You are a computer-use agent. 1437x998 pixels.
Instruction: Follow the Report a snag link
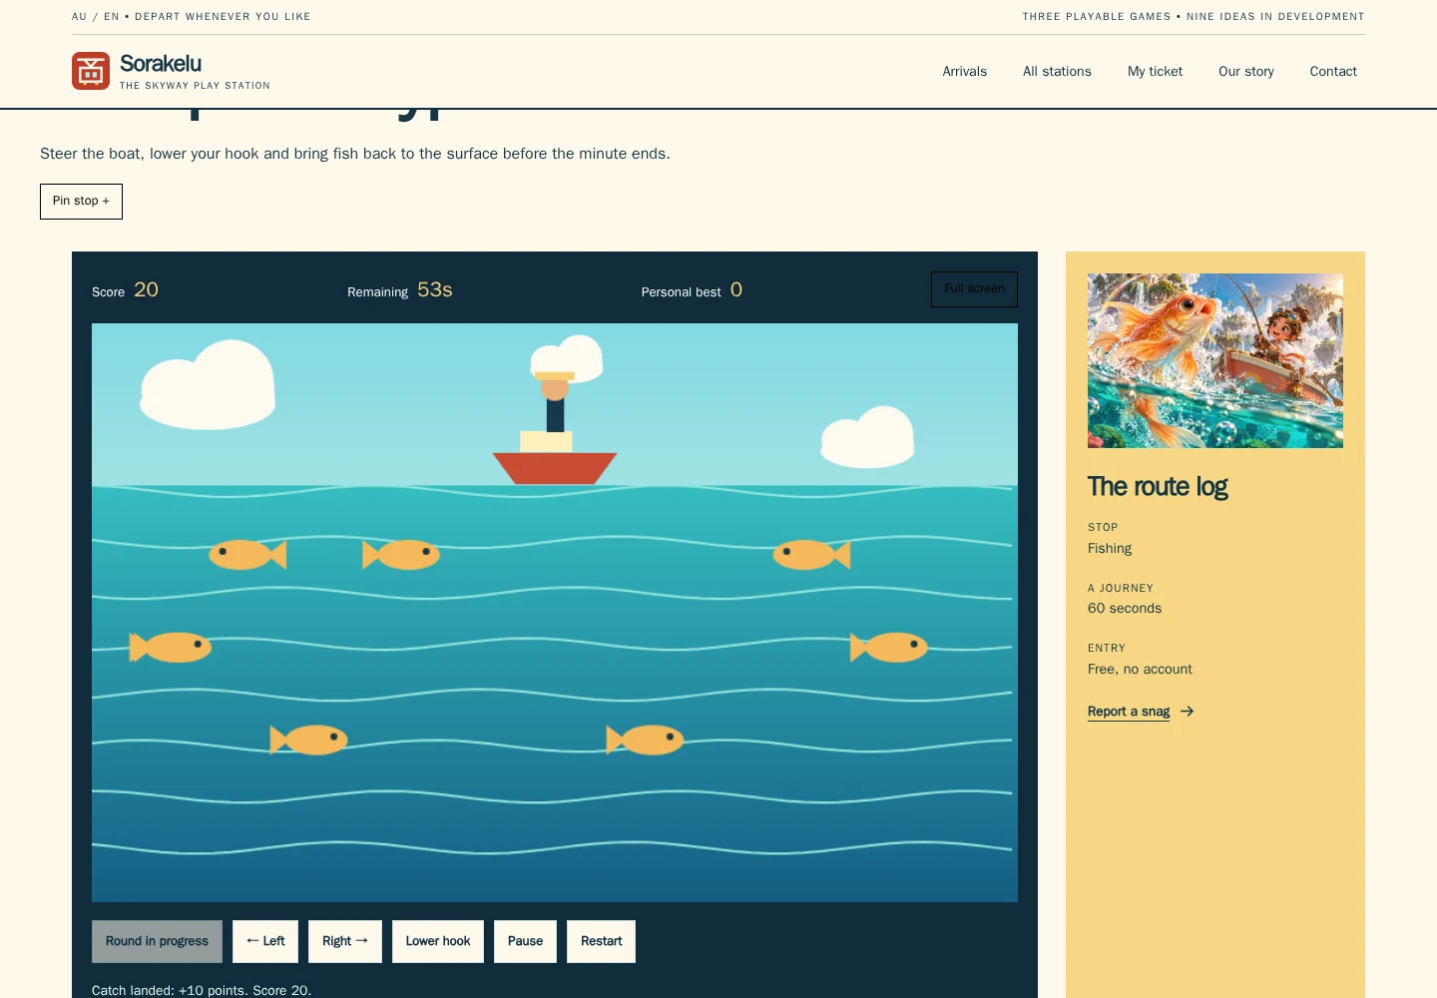[x=1129, y=712]
